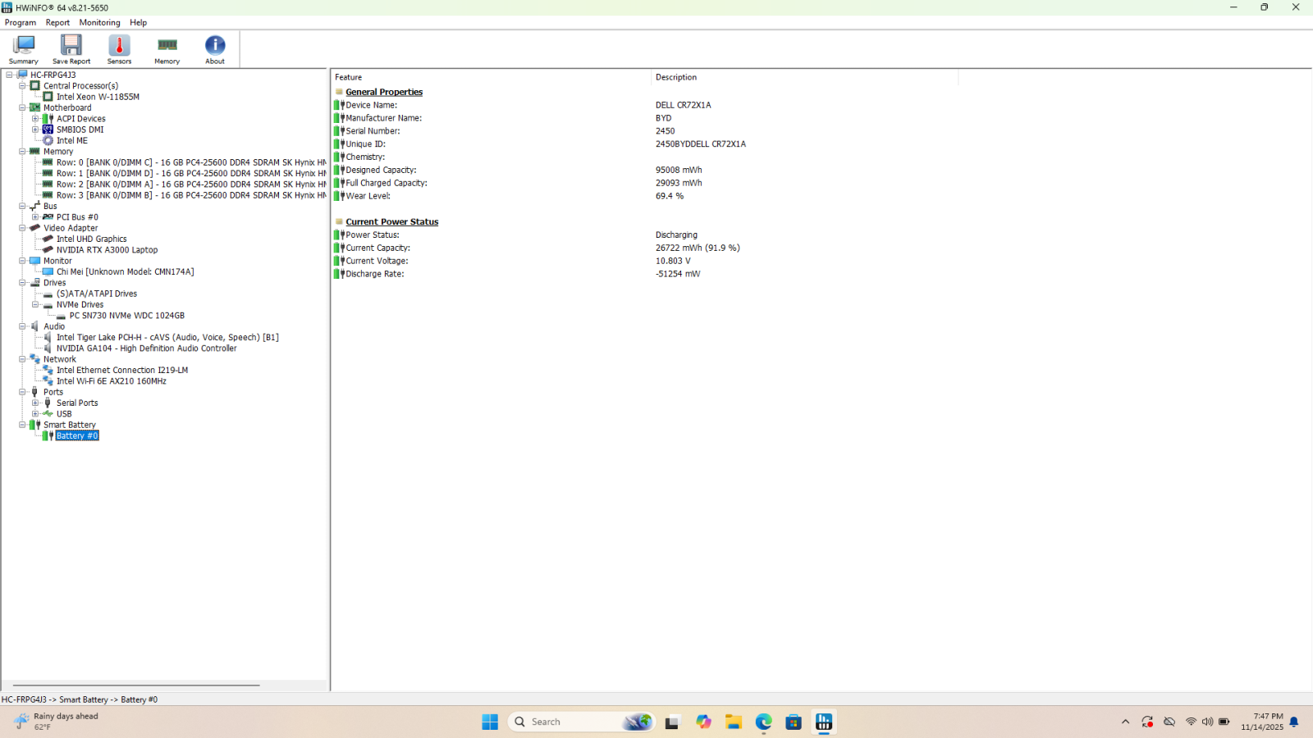Expand the USB node
The width and height of the screenshot is (1313, 738).
[x=34, y=414]
